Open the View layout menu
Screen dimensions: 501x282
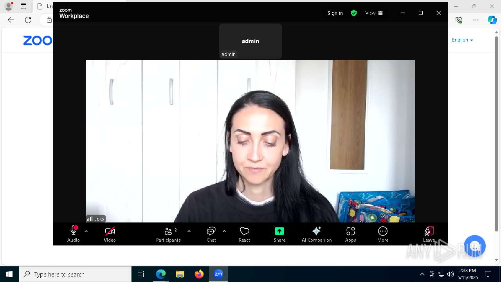point(374,13)
